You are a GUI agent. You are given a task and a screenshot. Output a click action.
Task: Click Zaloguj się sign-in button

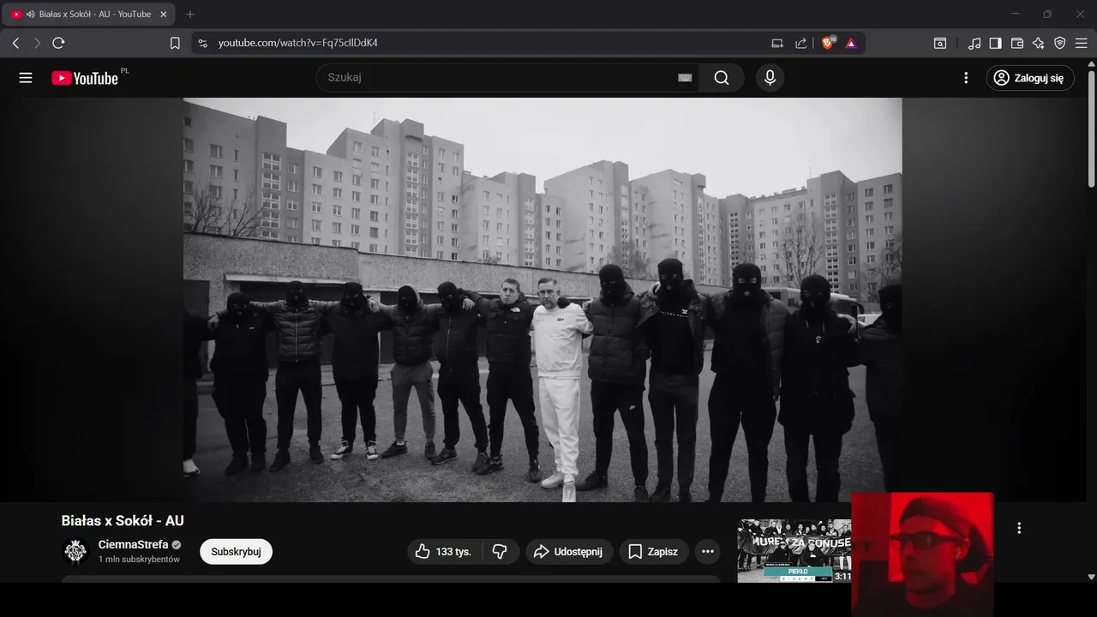tap(1029, 78)
